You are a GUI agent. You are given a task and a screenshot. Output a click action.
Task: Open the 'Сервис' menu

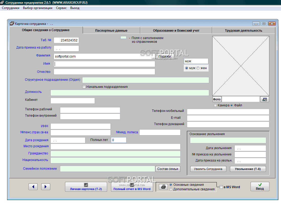point(61,8)
